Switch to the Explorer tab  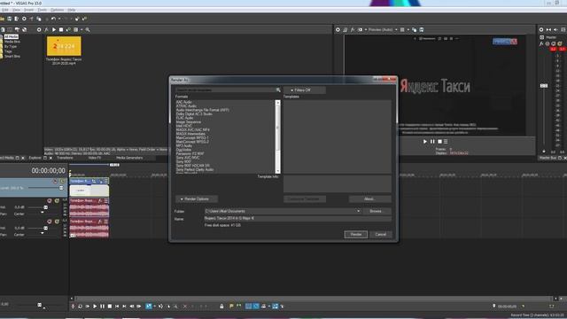tap(35, 158)
